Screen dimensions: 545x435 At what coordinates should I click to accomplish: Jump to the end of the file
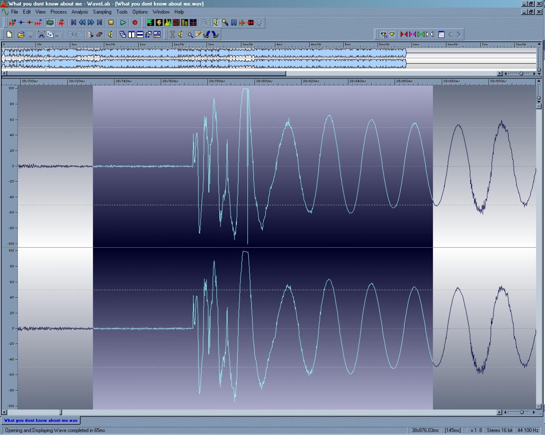(99, 23)
